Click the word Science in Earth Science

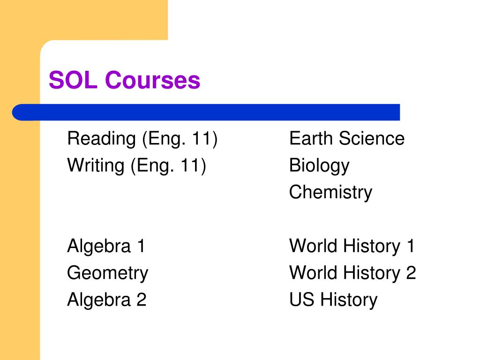coord(372,138)
